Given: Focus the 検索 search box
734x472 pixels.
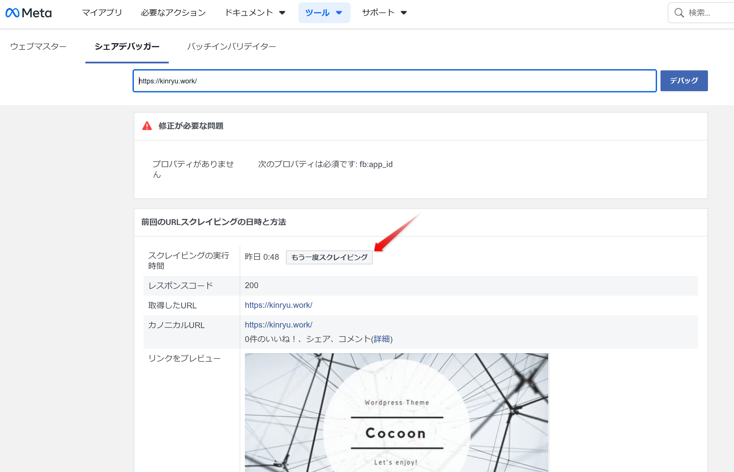Looking at the screenshot, I should point(708,12).
